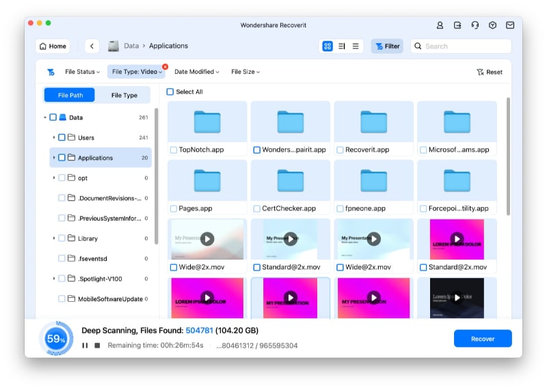Switch to detail list view icon
Viewport: 547px width, 390px height.
[341, 46]
